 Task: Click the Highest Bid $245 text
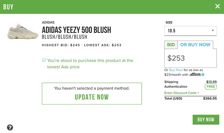[x=61, y=45]
